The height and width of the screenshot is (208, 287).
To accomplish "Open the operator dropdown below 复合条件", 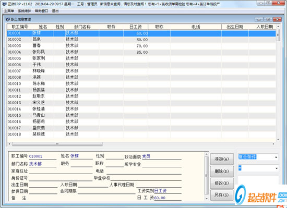I will 277,168.
